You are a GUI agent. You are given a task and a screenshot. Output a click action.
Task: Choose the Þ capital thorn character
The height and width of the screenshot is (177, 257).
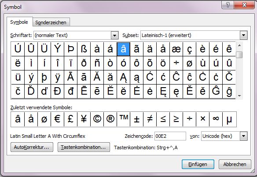pyautogui.click(x=70, y=49)
